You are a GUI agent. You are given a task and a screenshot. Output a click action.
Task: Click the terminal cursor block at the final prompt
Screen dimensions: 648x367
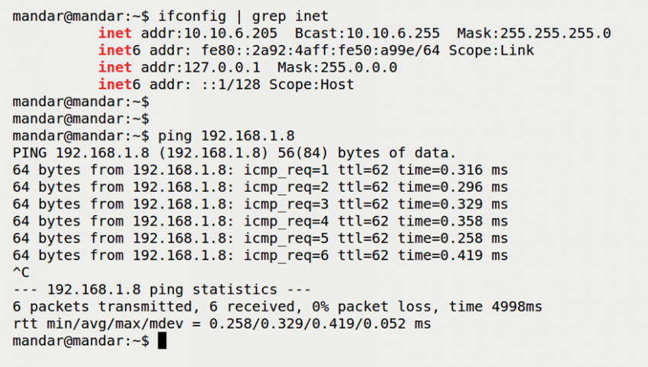(x=162, y=342)
